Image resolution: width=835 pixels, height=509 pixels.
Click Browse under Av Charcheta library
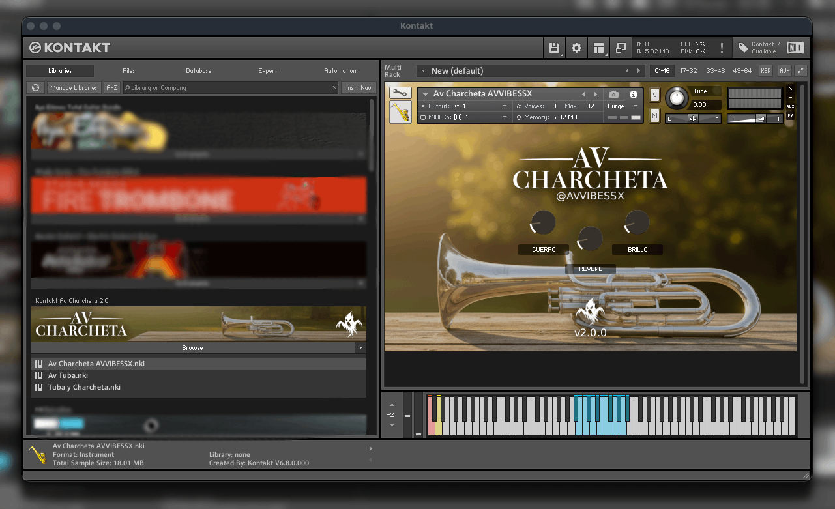[193, 348]
